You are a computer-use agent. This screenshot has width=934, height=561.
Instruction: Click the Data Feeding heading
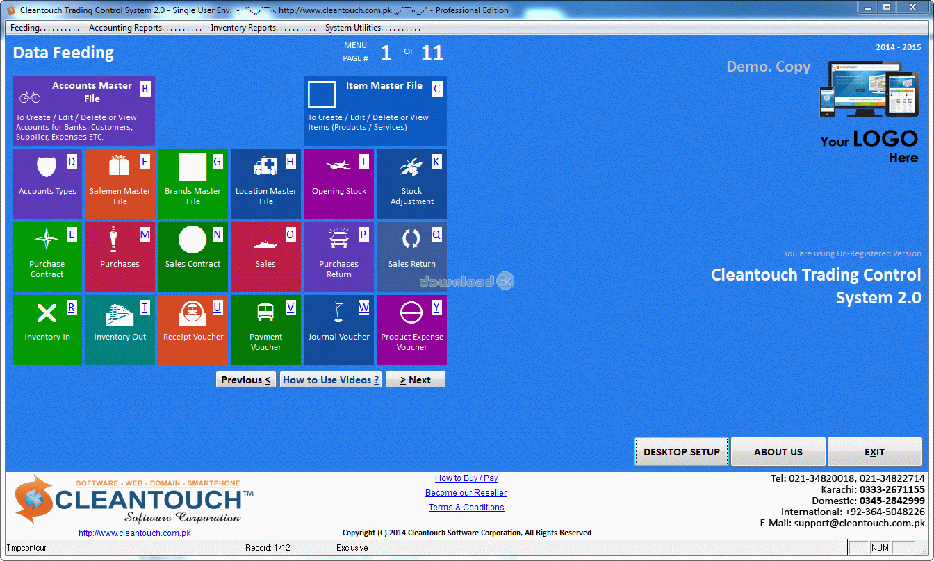63,53
